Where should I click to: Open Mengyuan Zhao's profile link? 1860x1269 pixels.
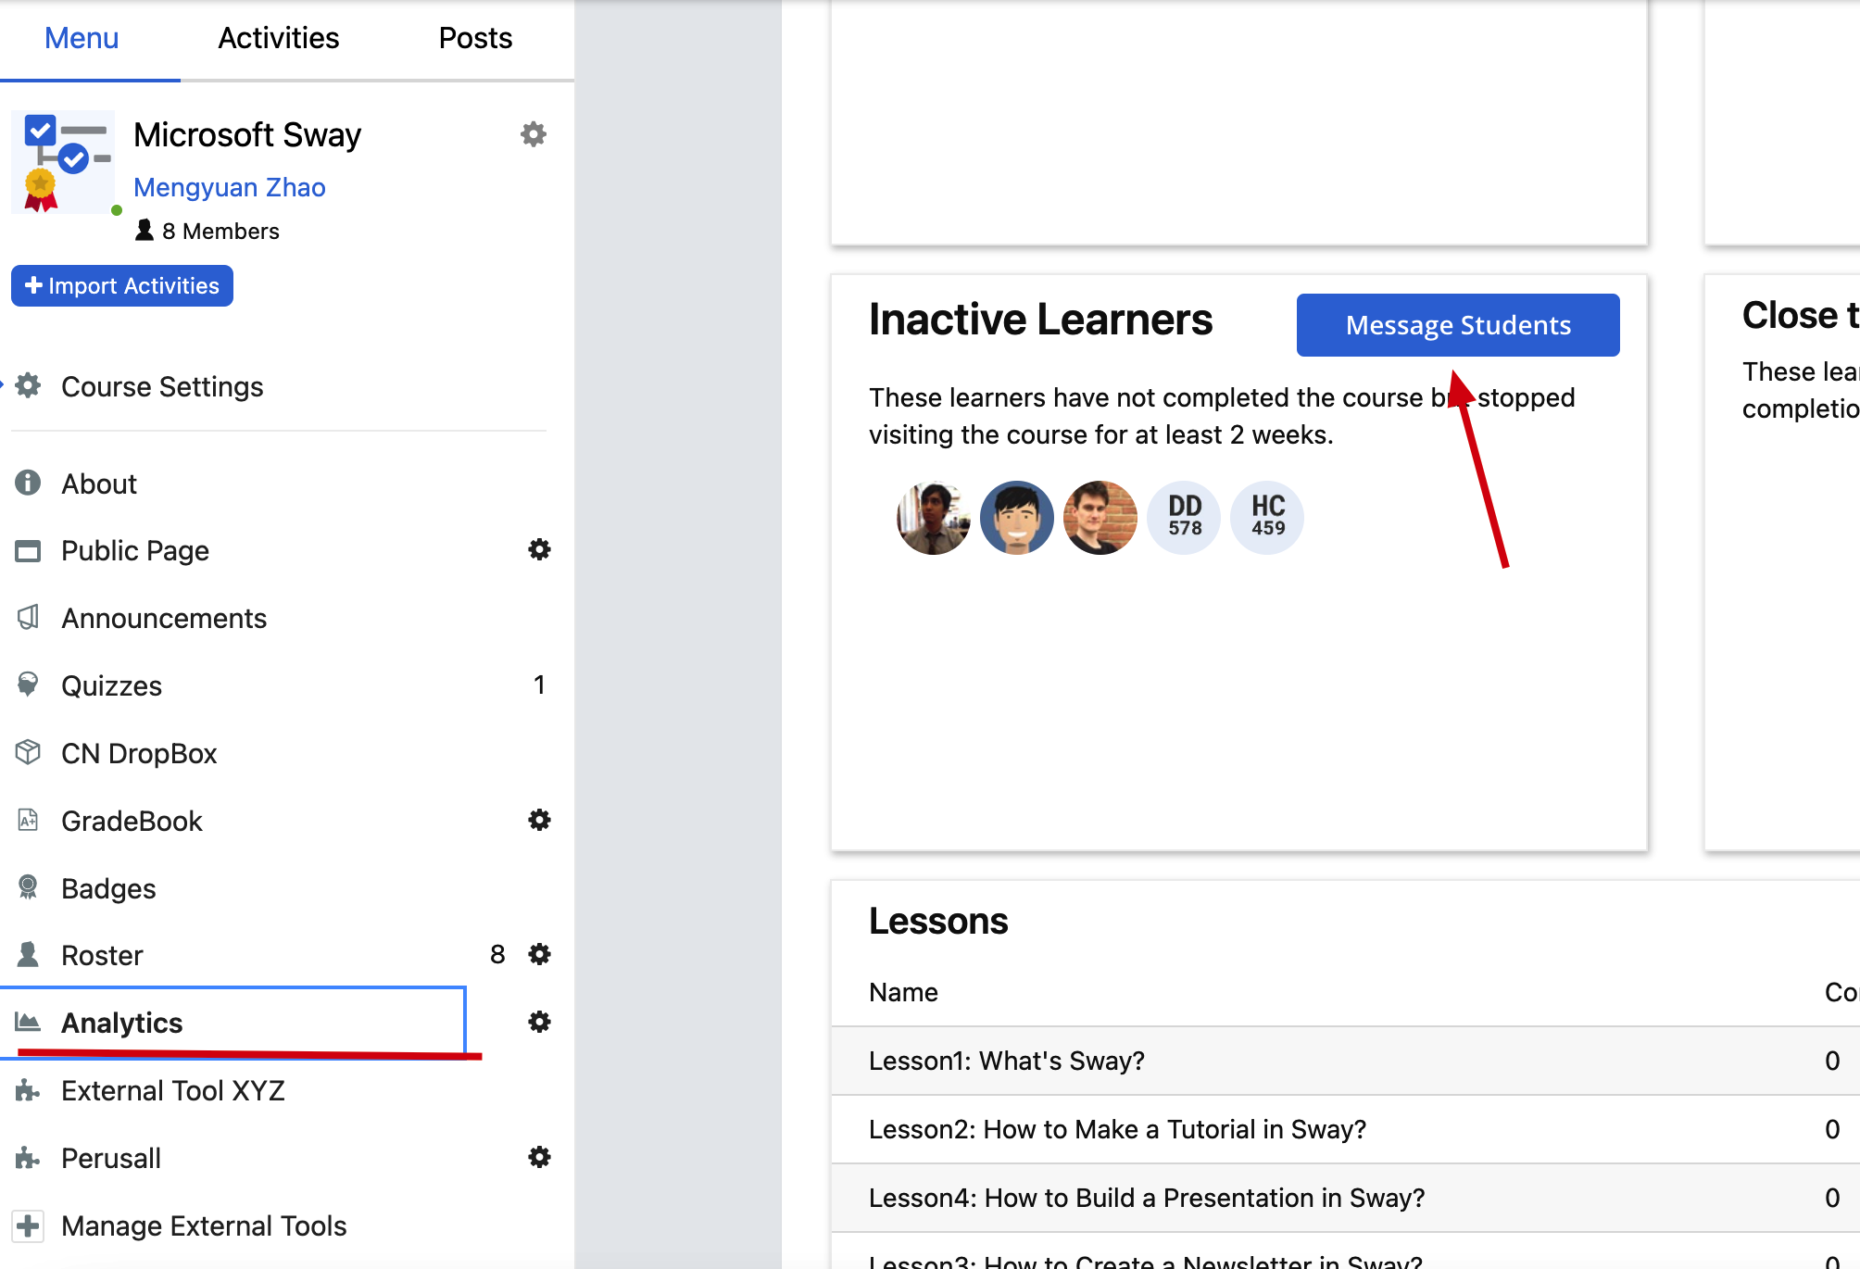[x=230, y=187]
